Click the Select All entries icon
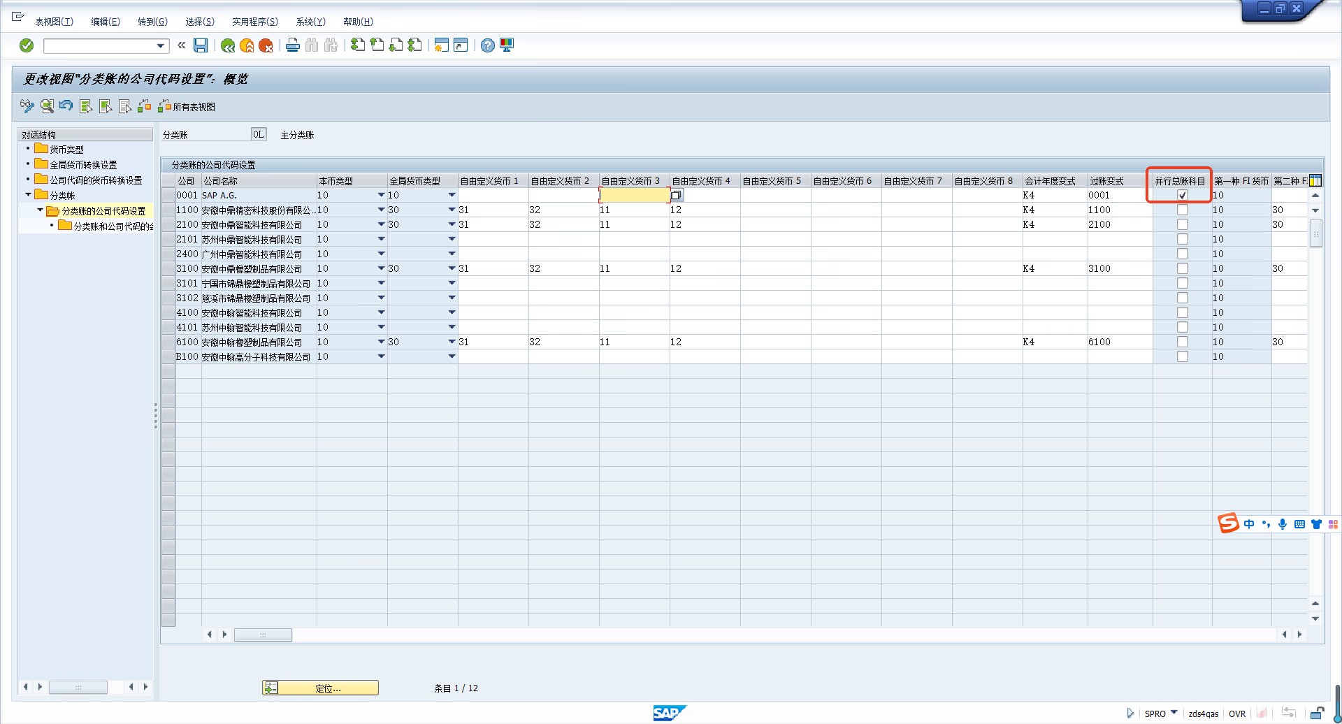The height and width of the screenshot is (724, 1342). tap(86, 106)
